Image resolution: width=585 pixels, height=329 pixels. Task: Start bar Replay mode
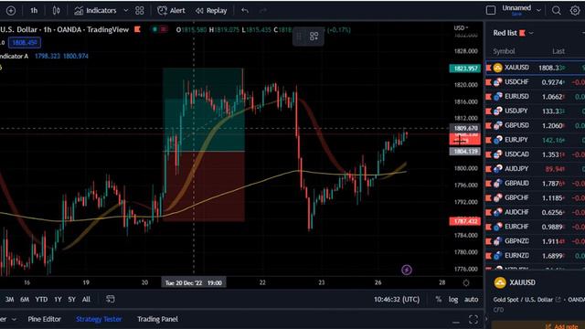(211, 10)
